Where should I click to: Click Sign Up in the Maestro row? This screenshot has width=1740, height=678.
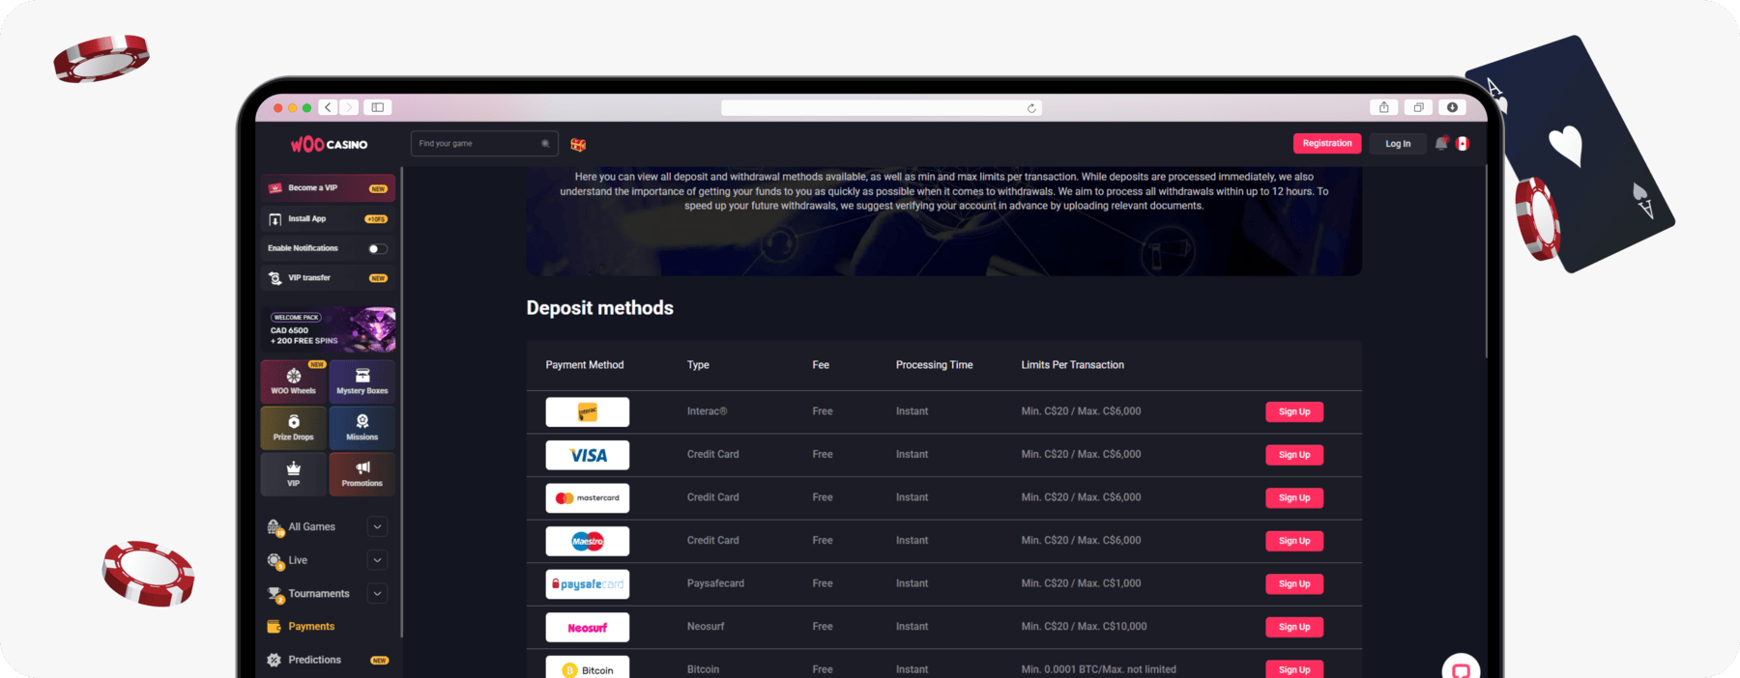1294,541
